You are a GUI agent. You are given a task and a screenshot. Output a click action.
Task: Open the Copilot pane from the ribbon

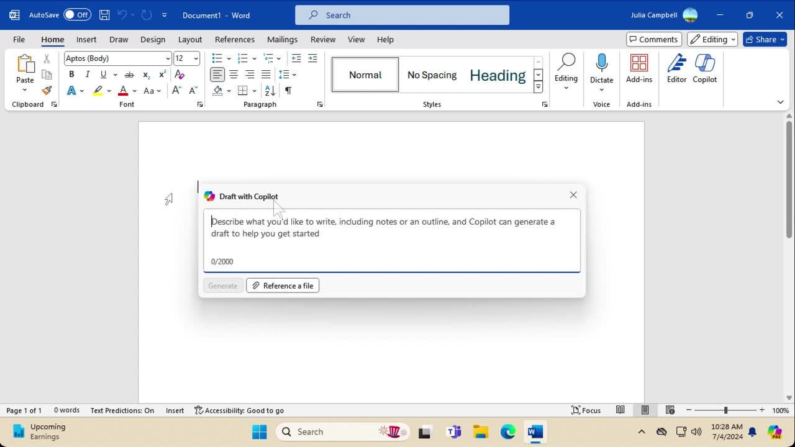tap(704, 68)
